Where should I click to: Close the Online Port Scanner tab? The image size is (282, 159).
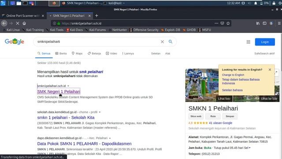[x=43, y=16]
